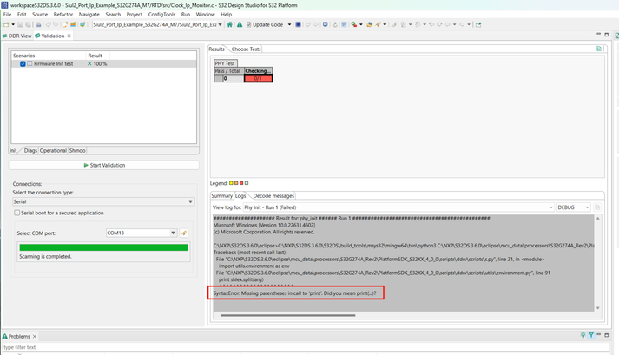Open the Update Code dropdown arrow

point(289,24)
